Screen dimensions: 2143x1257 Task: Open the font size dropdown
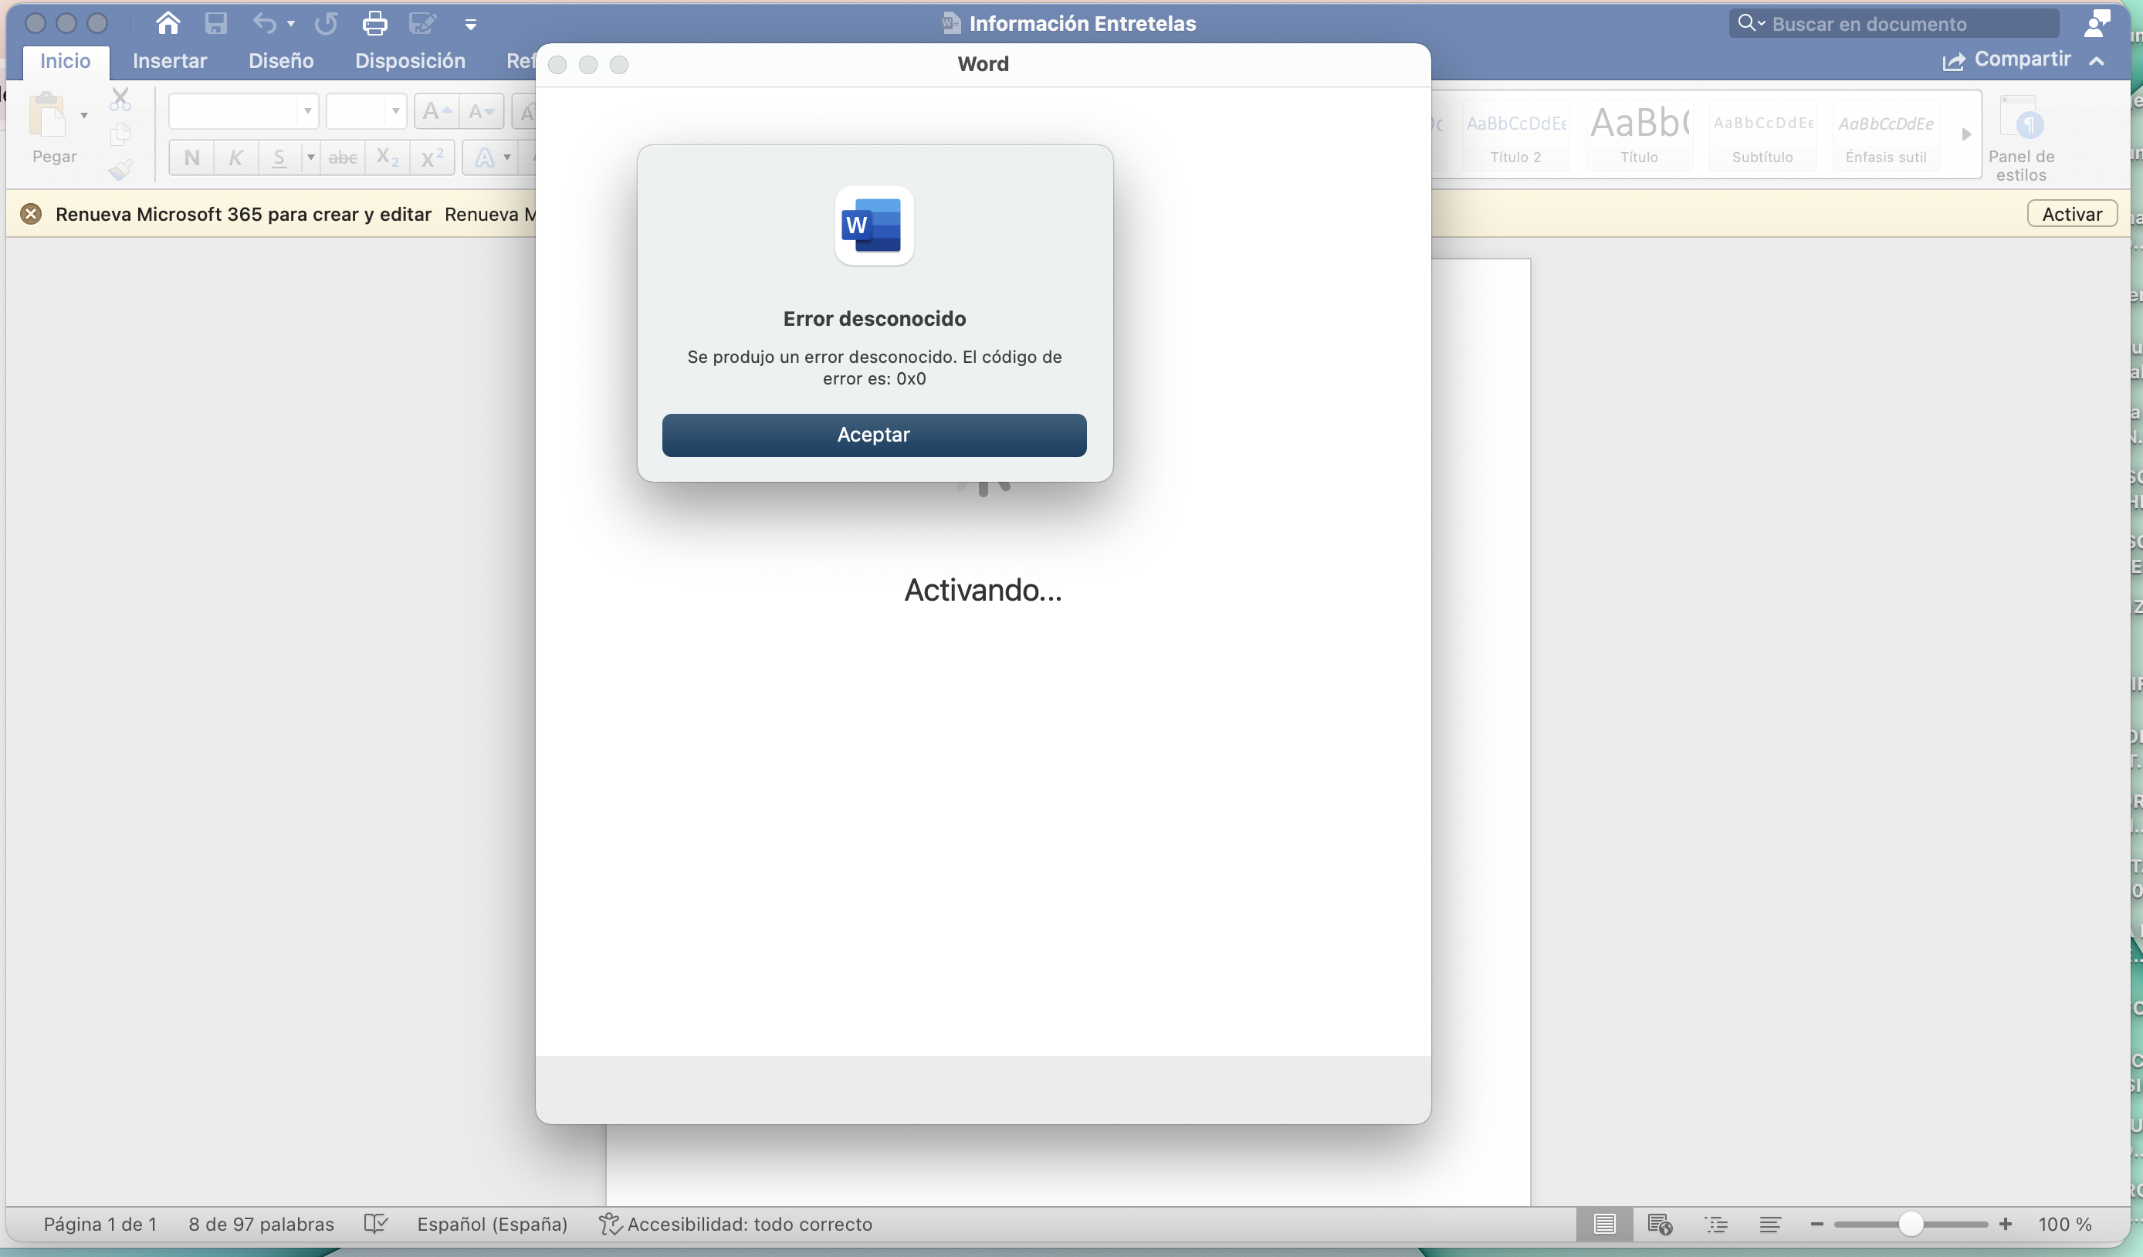click(367, 110)
